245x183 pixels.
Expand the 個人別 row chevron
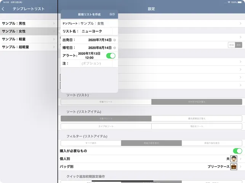[x=240, y=159]
